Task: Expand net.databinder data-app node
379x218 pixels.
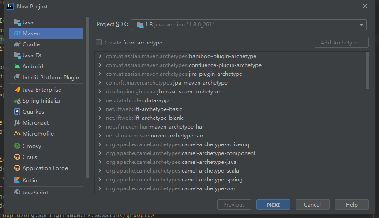Action: tap(100, 100)
